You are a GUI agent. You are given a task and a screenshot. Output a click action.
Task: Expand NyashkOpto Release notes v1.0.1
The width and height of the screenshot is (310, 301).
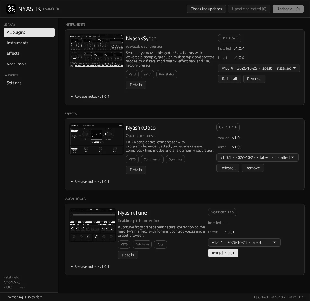[90, 181]
